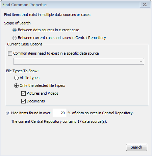Screen dimensions: 152x156
Task: Click the percentage field showing 20
Action: point(59,113)
